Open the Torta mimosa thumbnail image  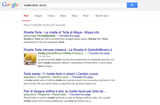[x=30, y=59]
